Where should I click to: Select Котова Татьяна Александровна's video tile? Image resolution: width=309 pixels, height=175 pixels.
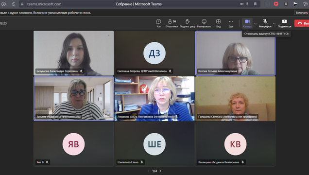click(235, 53)
